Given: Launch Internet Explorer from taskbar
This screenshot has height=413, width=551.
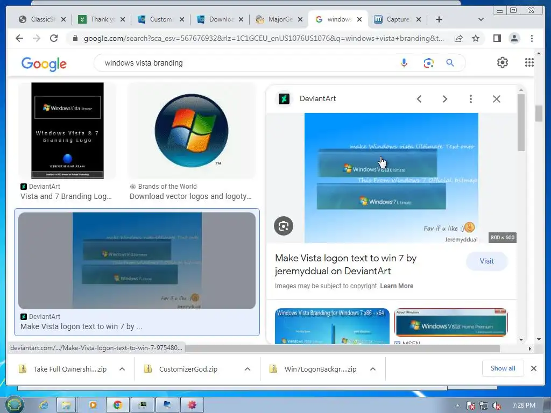Looking at the screenshot, I should pos(44,405).
